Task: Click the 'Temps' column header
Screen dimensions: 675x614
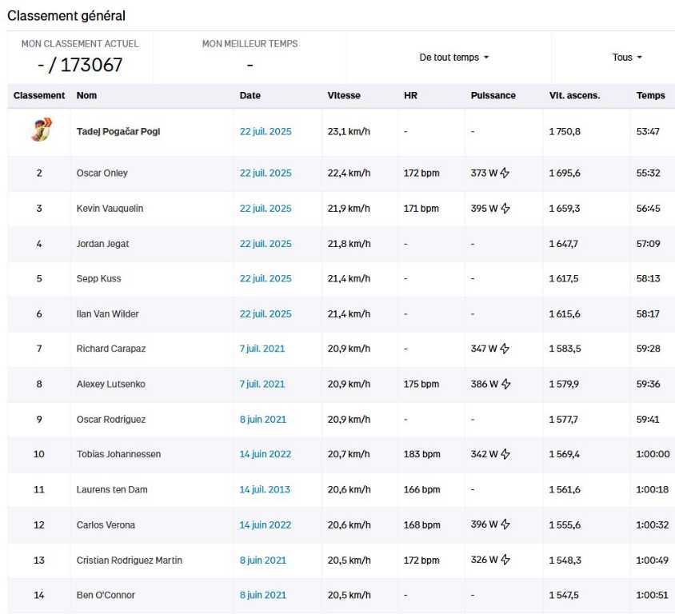Action: click(x=650, y=95)
